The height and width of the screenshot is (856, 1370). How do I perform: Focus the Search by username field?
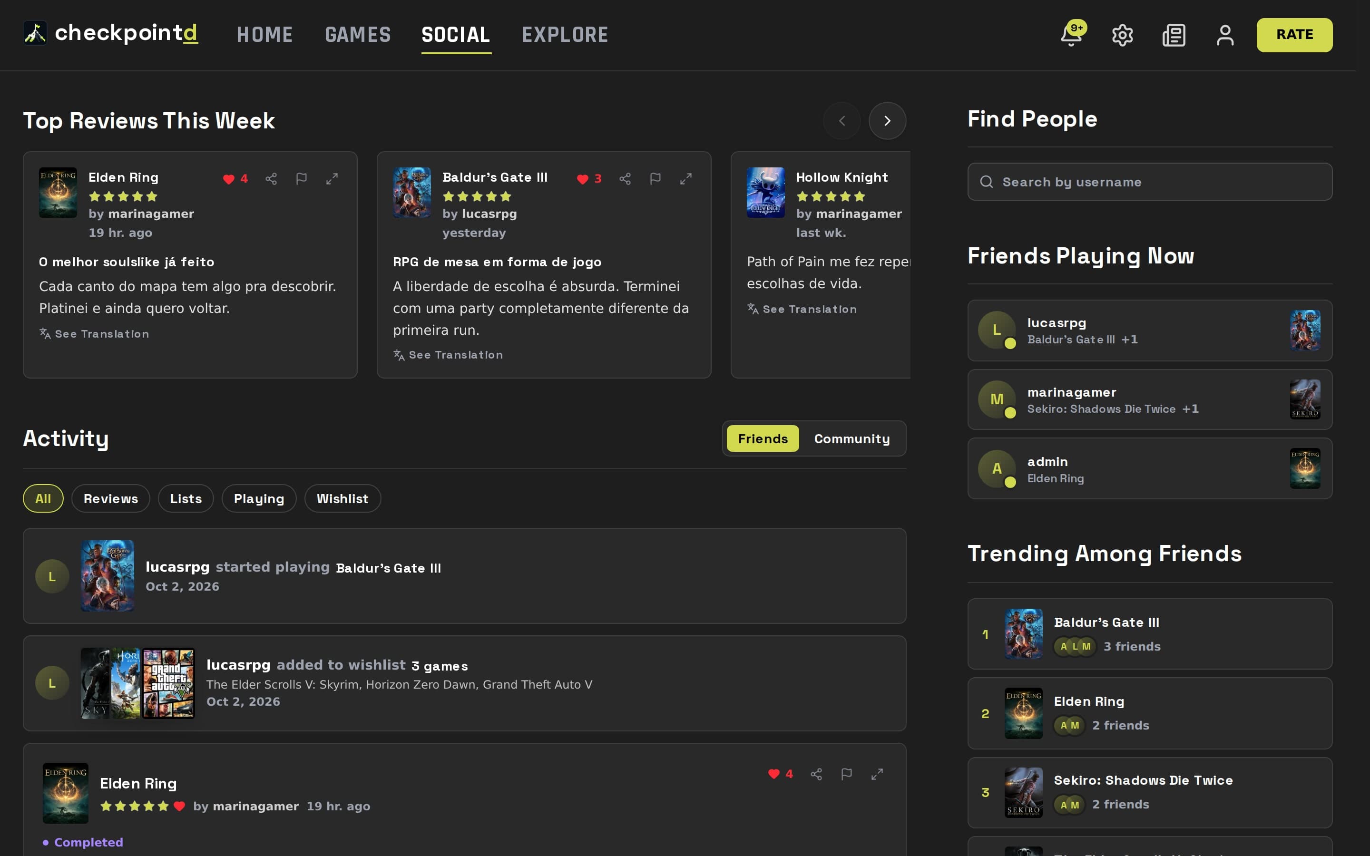click(1150, 182)
